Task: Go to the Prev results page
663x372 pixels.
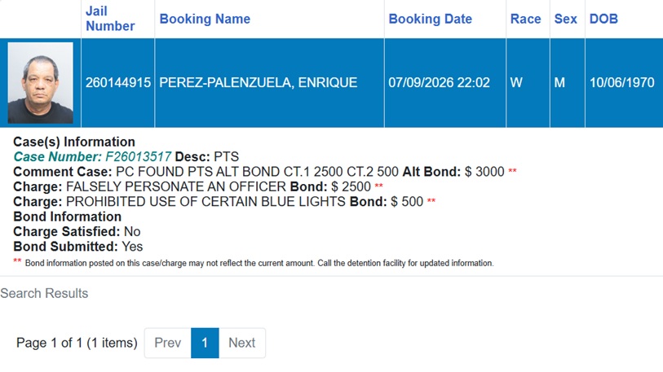Action: pos(167,343)
